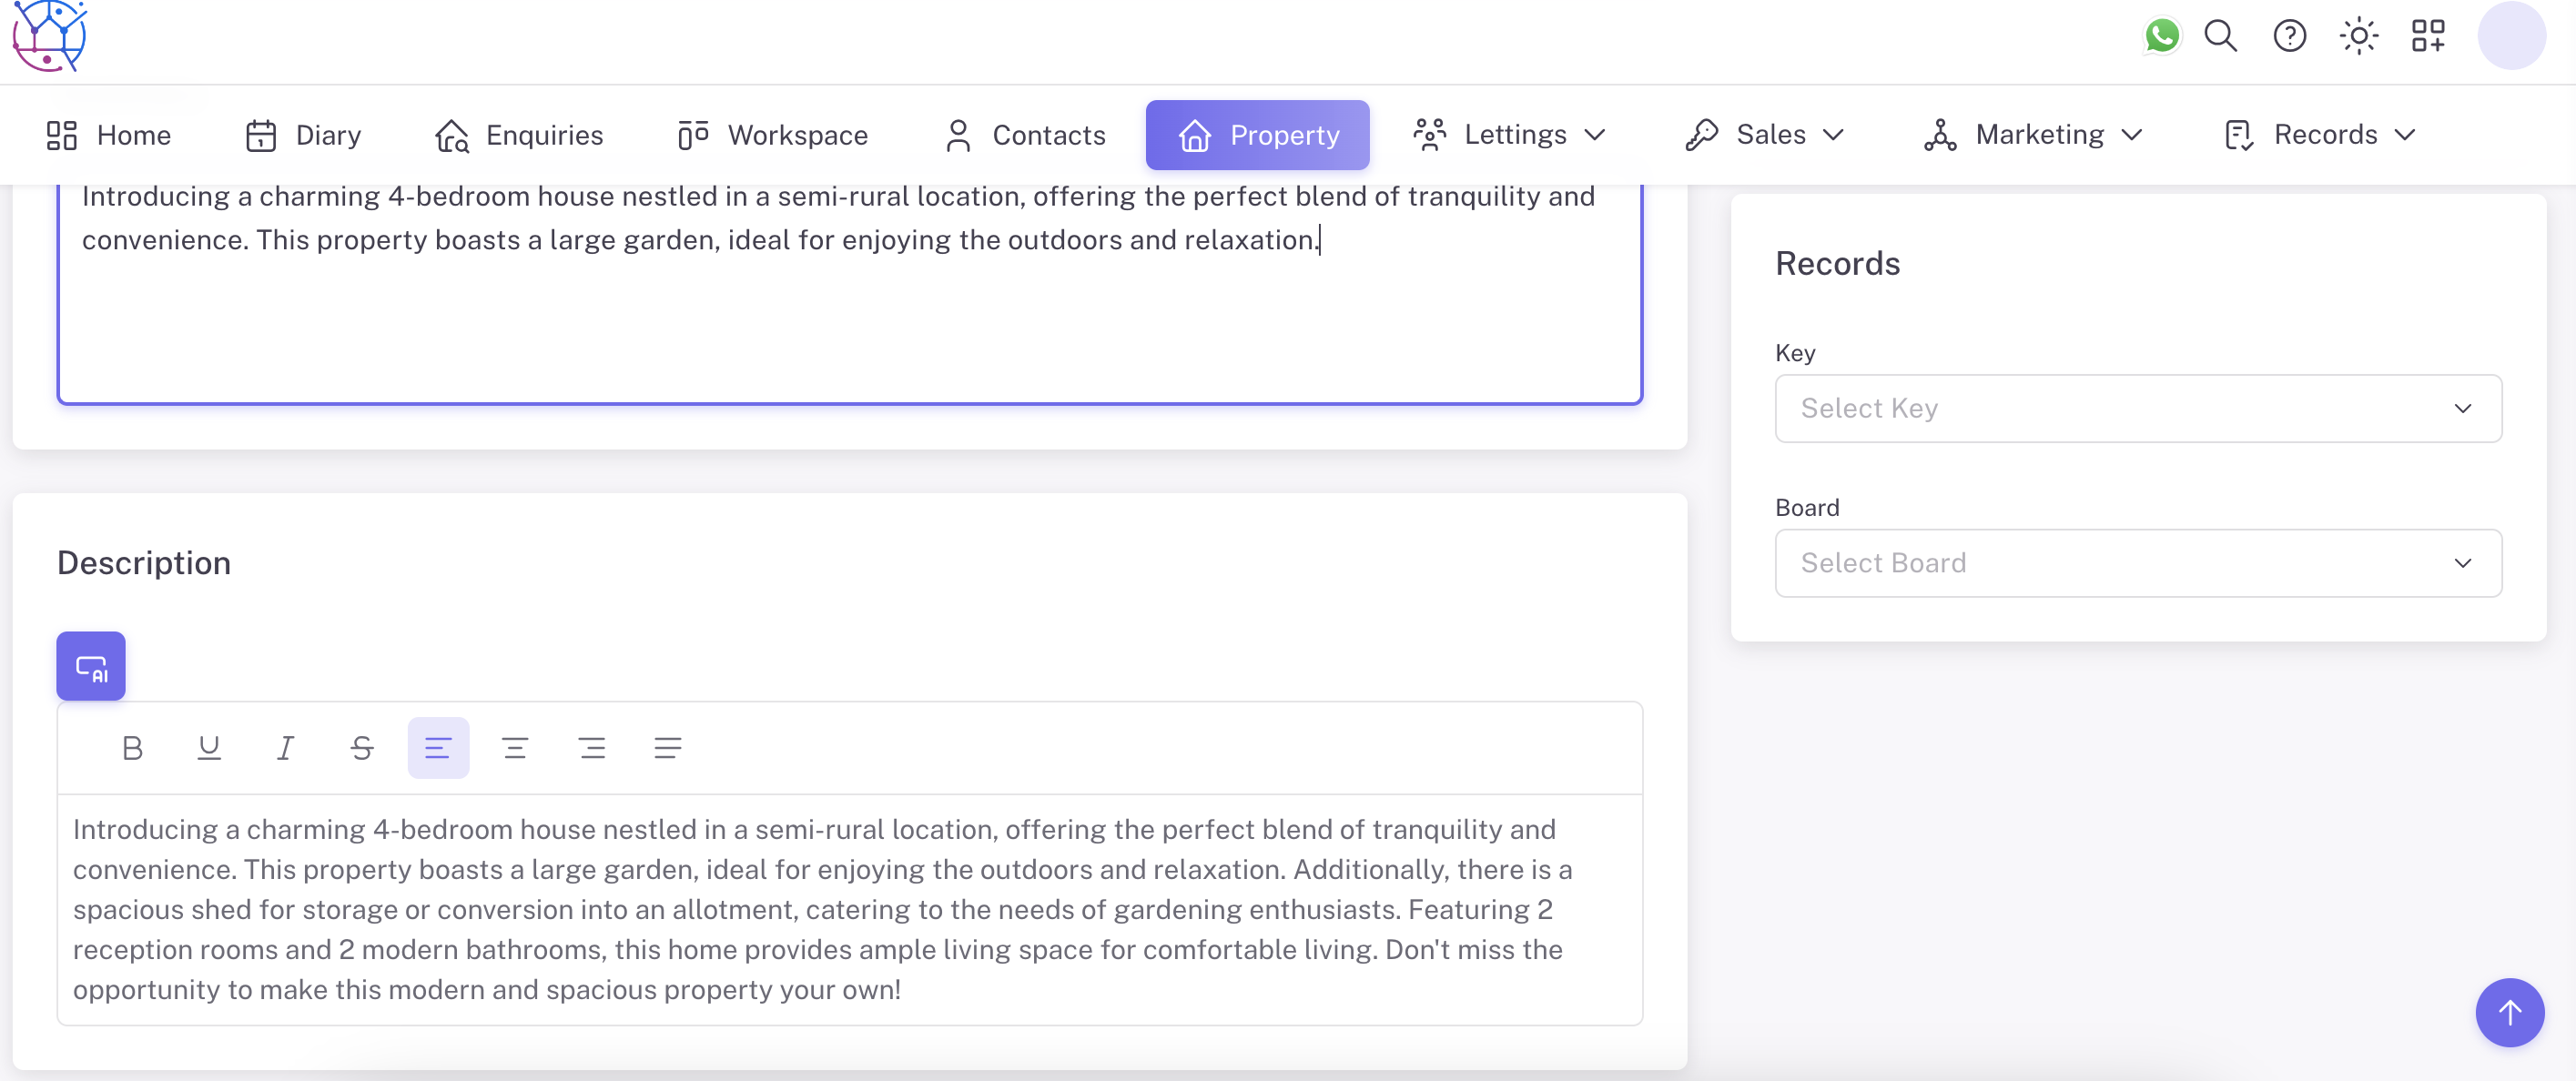Toggle bold formatting in description editor
The image size is (2576, 1081).
pyautogui.click(x=132, y=748)
